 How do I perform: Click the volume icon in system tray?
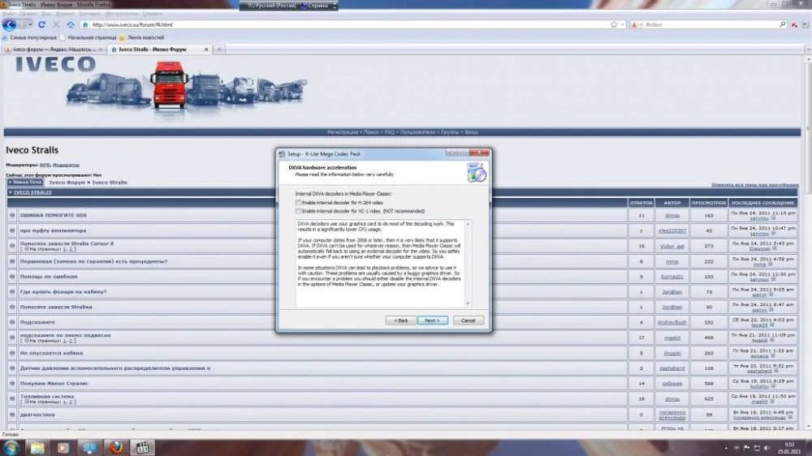pyautogui.click(x=767, y=448)
